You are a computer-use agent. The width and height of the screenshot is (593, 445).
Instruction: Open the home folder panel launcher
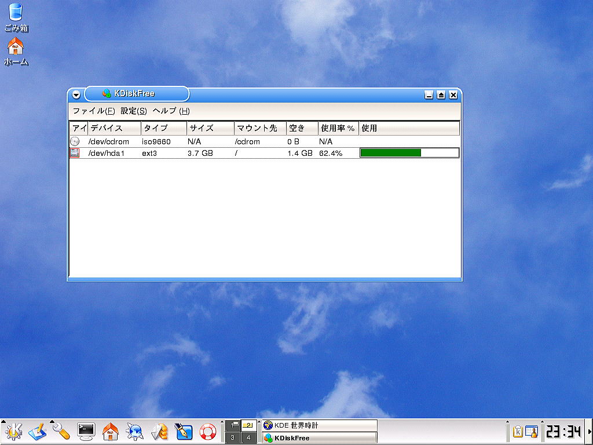111,432
